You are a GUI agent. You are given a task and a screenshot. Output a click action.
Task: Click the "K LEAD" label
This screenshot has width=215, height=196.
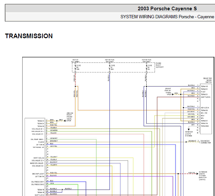[41, 142]
